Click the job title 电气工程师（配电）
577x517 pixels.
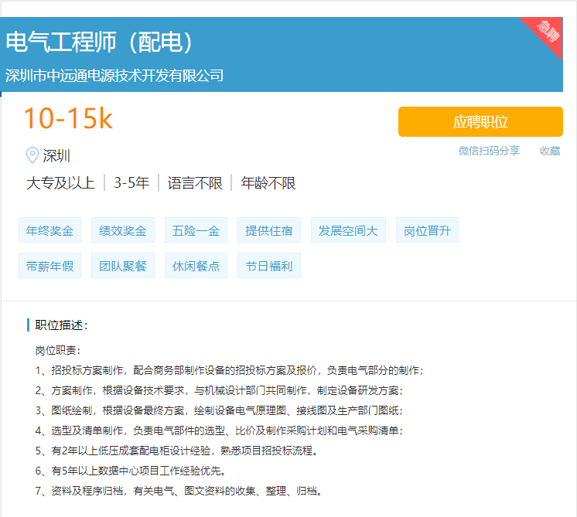coord(99,41)
